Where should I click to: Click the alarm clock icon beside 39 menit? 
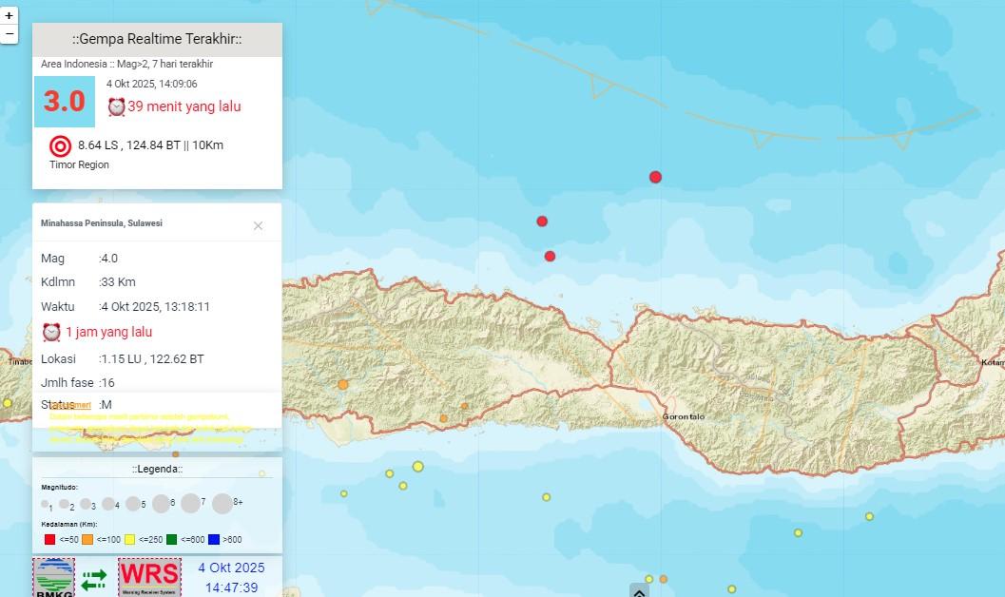(x=119, y=106)
